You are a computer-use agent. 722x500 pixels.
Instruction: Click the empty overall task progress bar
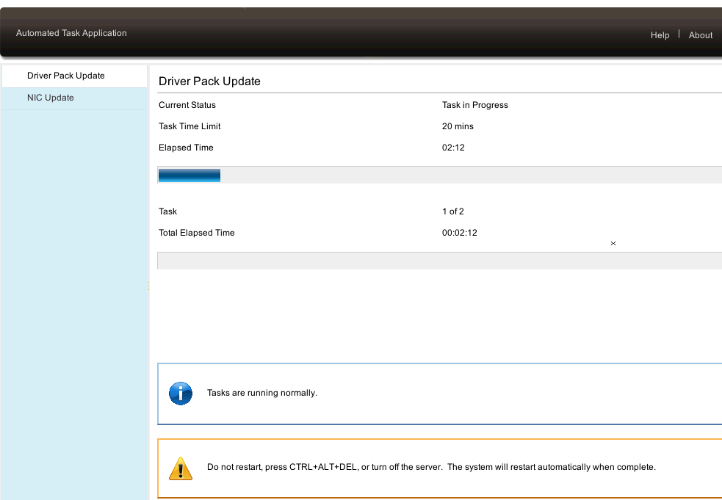pyautogui.click(x=439, y=261)
